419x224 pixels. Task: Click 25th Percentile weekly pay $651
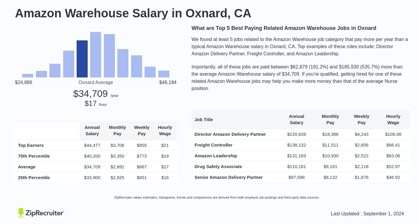point(142,178)
